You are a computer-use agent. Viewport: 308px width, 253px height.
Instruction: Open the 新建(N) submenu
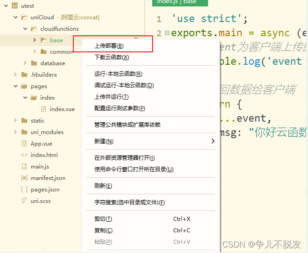pyautogui.click(x=150, y=141)
